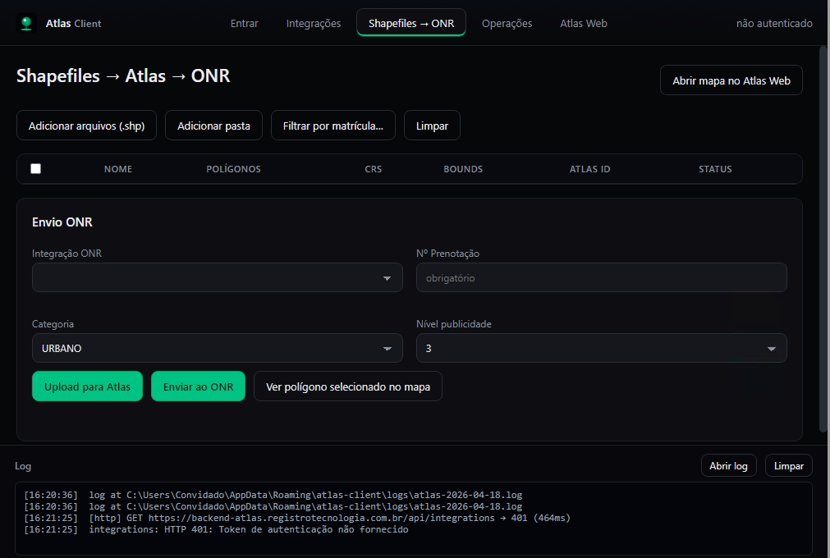Image resolution: width=830 pixels, height=558 pixels.
Task: Click the CRS column header
Action: [x=374, y=169]
